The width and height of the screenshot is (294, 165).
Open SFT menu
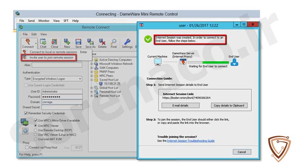pyautogui.click(x=66, y=21)
